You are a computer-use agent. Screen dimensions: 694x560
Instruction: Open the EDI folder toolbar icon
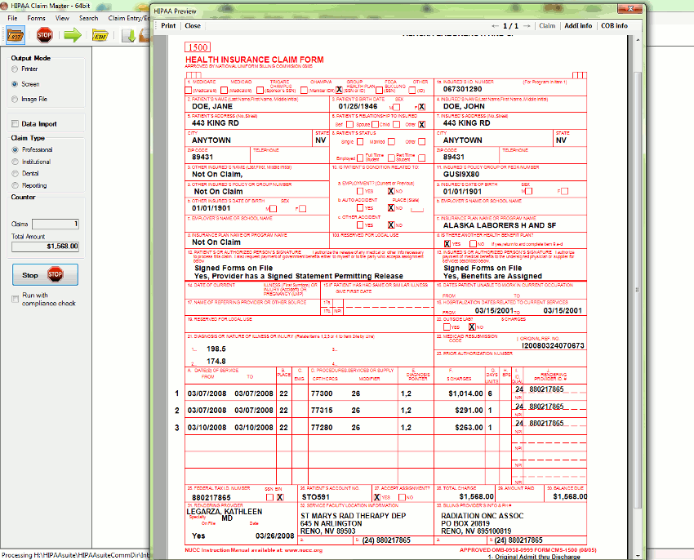[102, 35]
